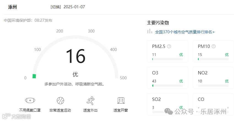Screen dimensions: 234x121
Task: Click 中国环境保护部: 08:27发布 text
Action: coord(28,20)
